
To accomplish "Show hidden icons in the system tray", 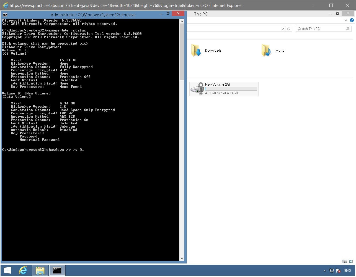I will [x=325, y=270].
